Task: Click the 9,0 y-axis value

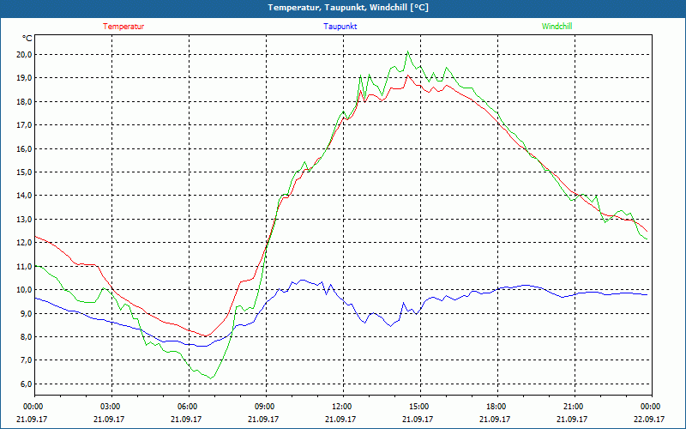Action: [x=26, y=313]
